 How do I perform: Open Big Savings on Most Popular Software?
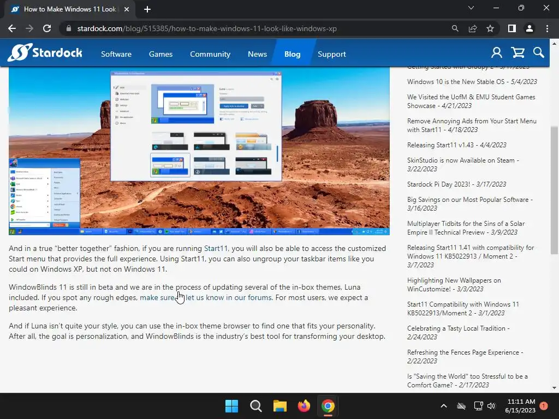(x=470, y=204)
